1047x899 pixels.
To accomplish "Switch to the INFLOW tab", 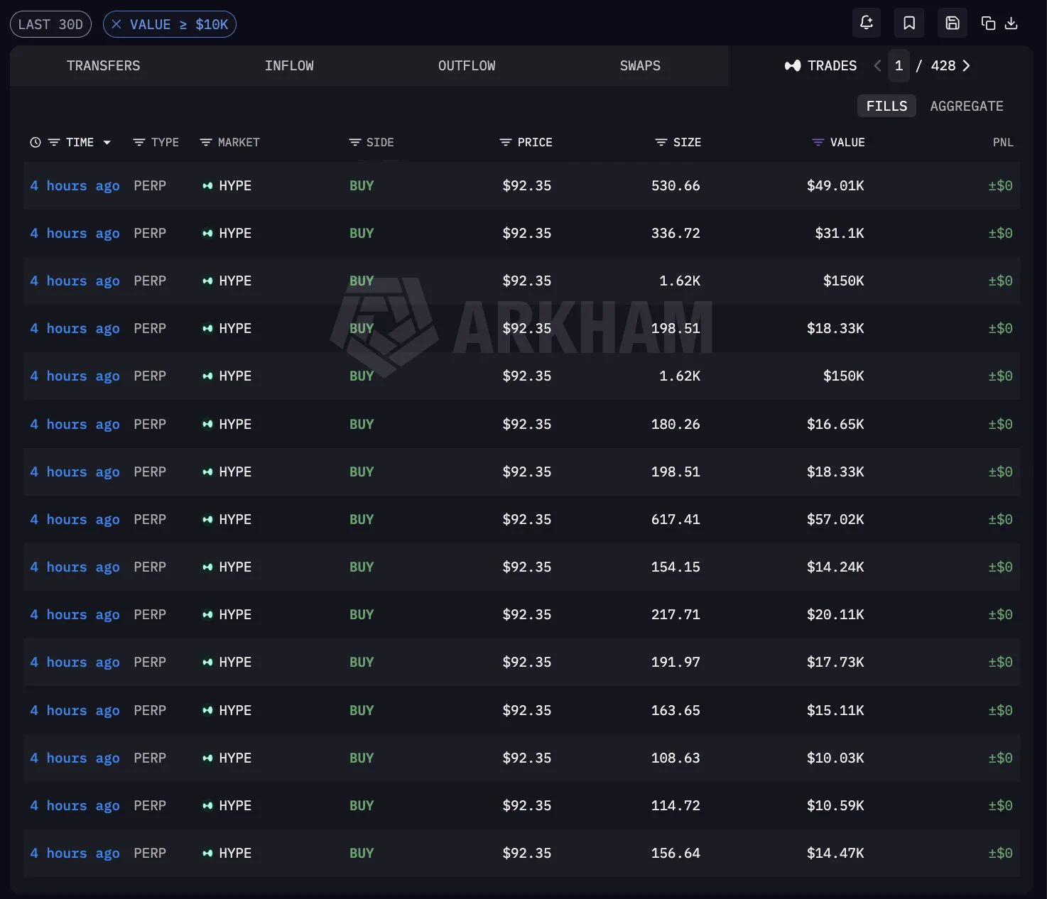I will click(289, 65).
